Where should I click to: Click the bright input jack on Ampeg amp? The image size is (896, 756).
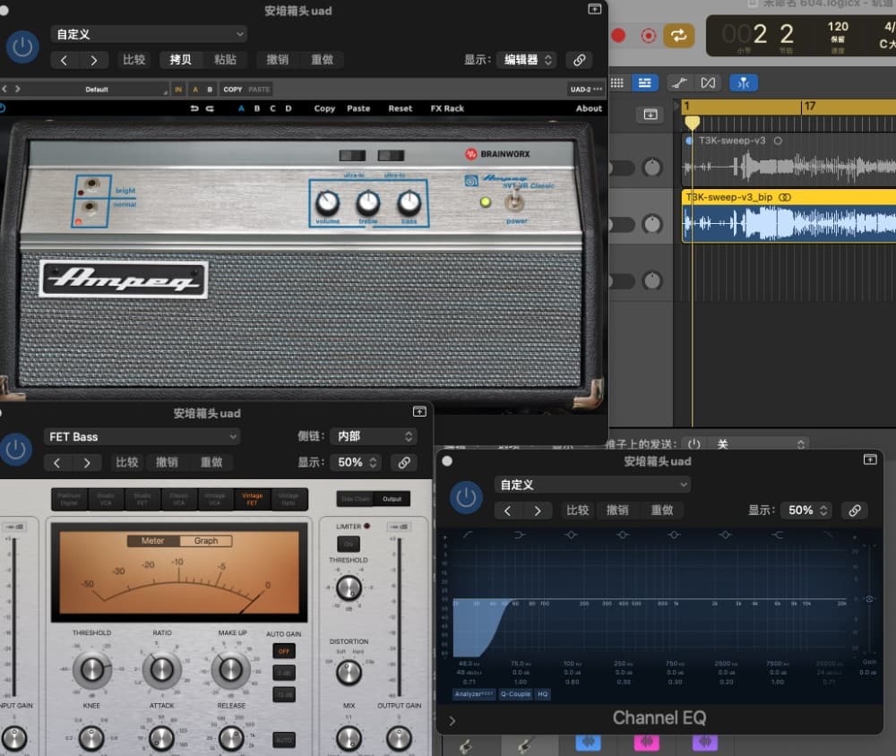pos(90,185)
